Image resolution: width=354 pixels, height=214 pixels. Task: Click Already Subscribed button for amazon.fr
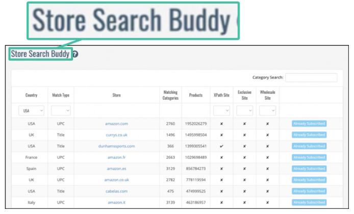pyautogui.click(x=309, y=157)
